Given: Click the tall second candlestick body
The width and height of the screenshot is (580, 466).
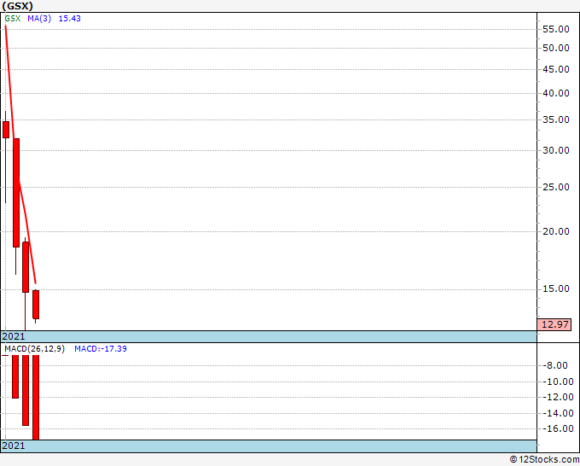Looking at the screenshot, I should (16, 193).
